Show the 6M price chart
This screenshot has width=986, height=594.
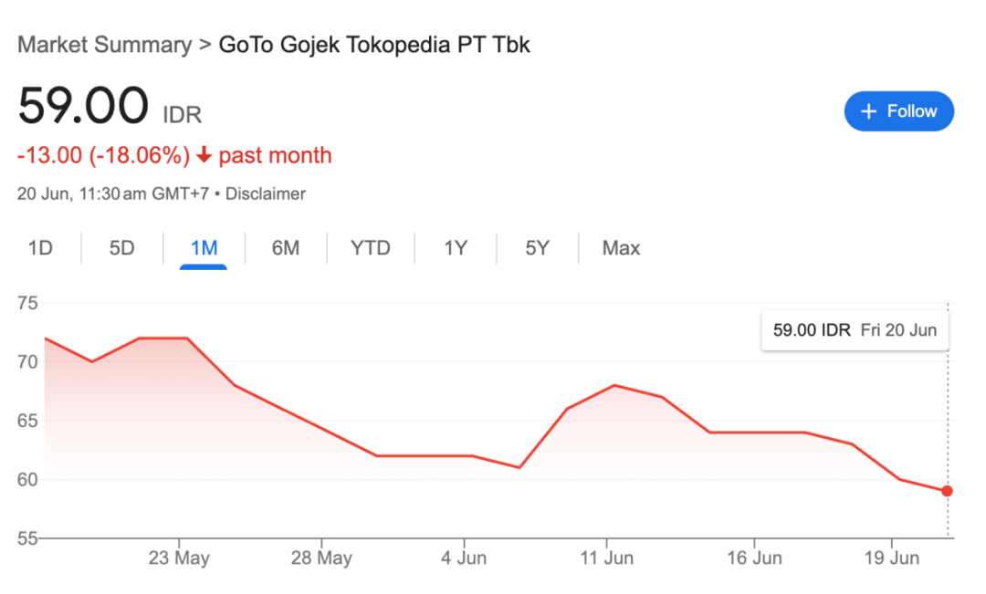coord(286,248)
